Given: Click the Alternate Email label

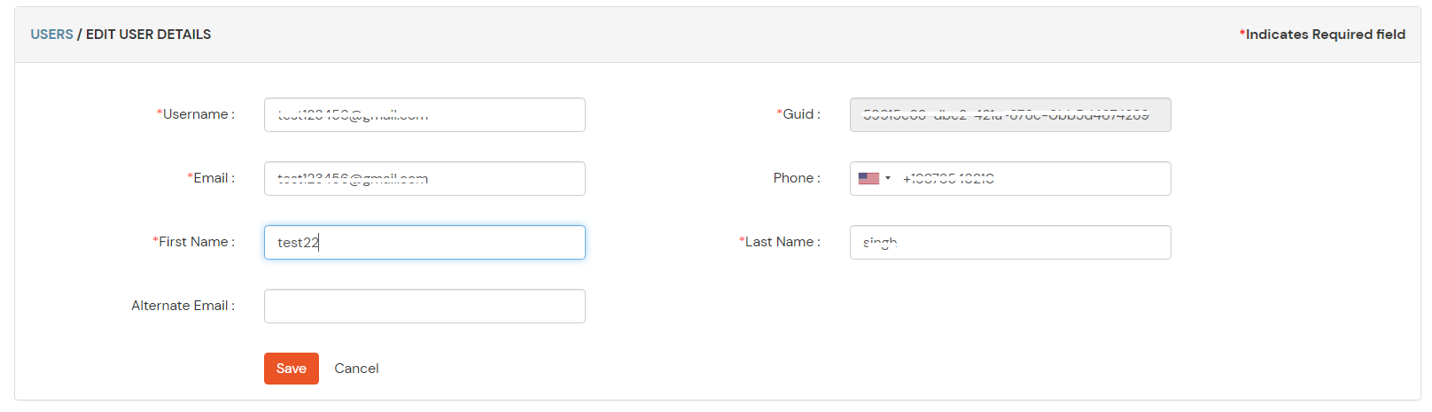Looking at the screenshot, I should [183, 306].
